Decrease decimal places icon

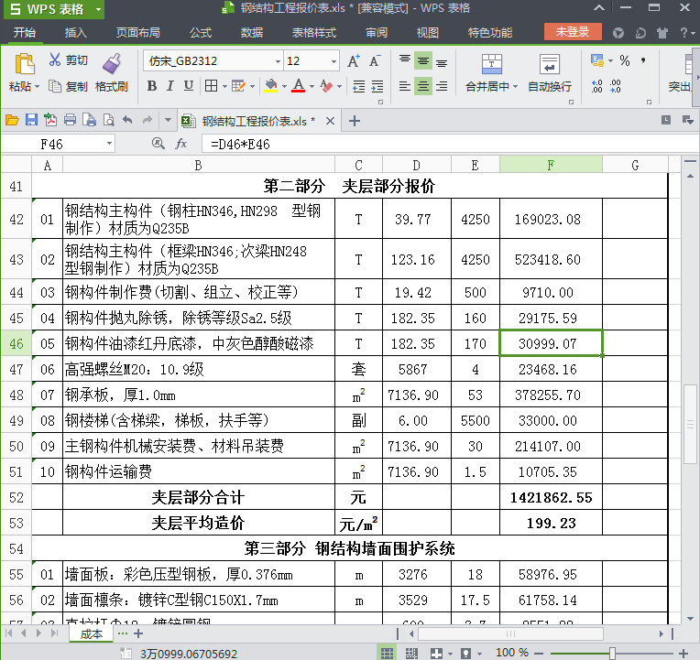[615, 86]
